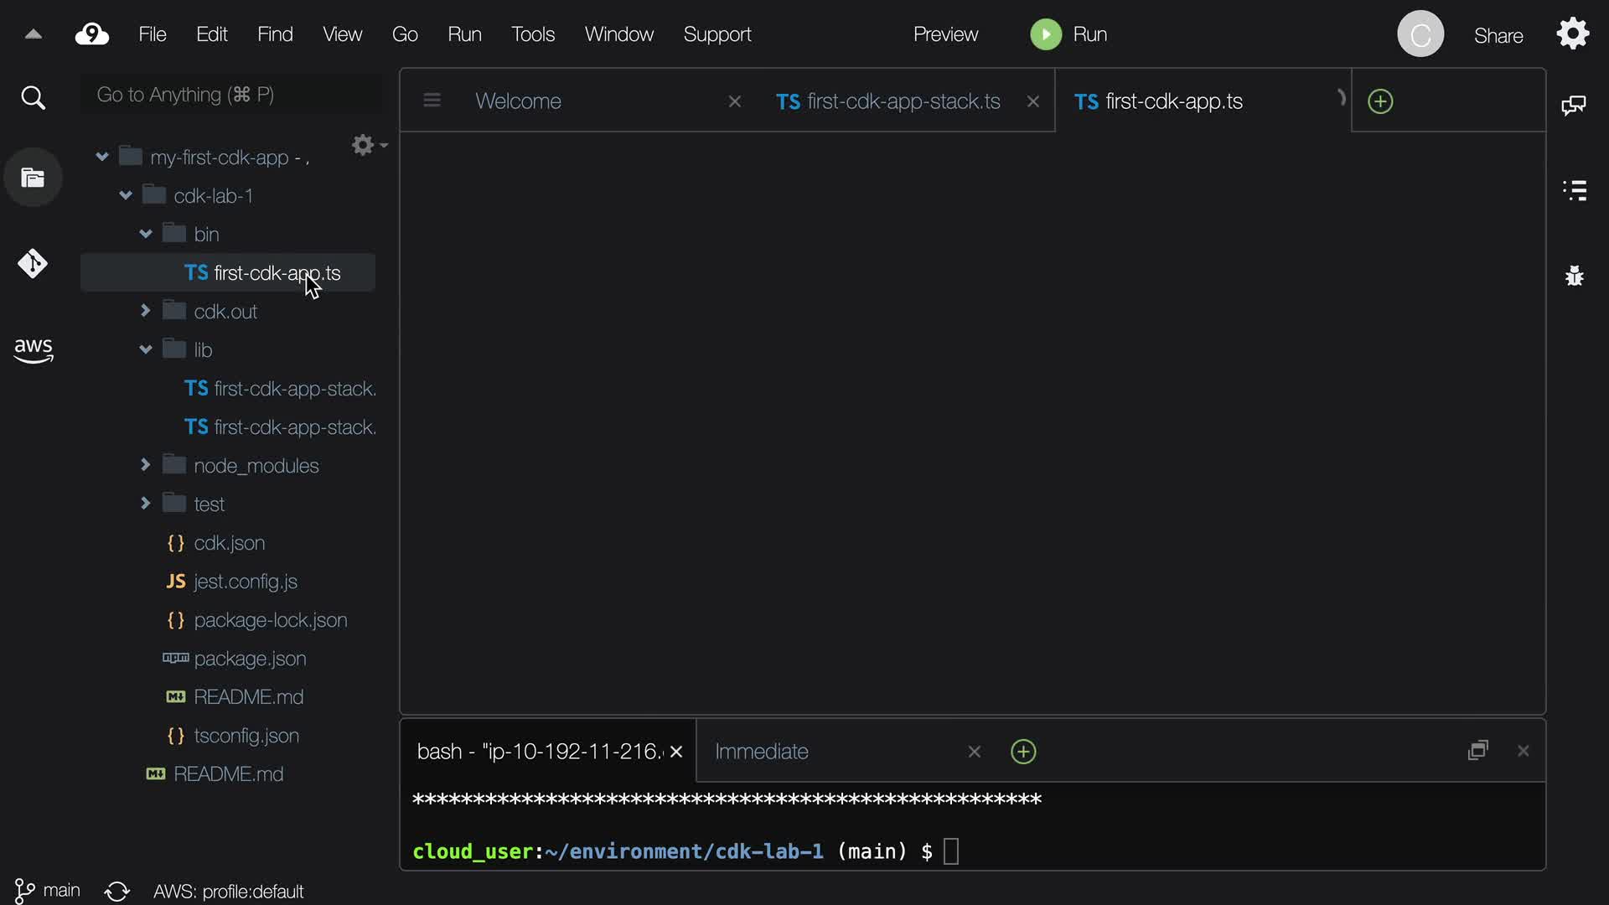Open the search panel magnifier icon
The width and height of the screenshot is (1609, 905).
pos(33,98)
